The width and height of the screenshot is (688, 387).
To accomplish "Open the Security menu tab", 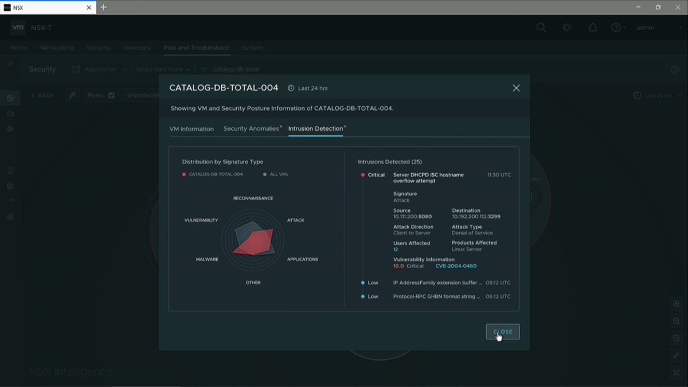I will click(x=99, y=48).
